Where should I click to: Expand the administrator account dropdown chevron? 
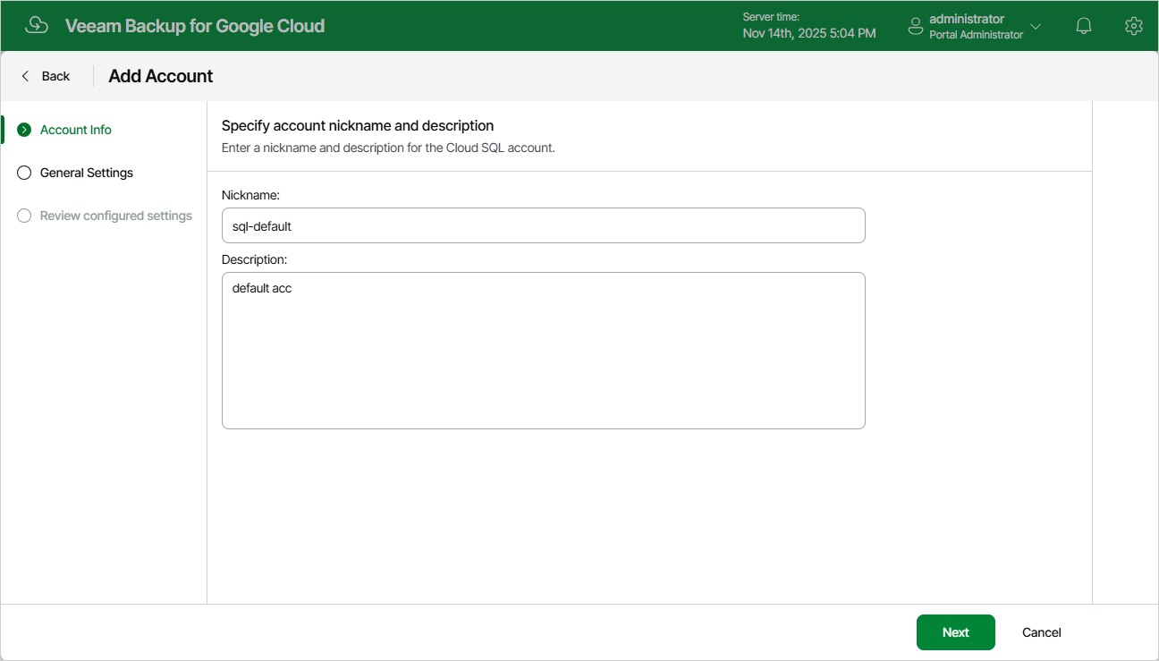click(x=1036, y=27)
